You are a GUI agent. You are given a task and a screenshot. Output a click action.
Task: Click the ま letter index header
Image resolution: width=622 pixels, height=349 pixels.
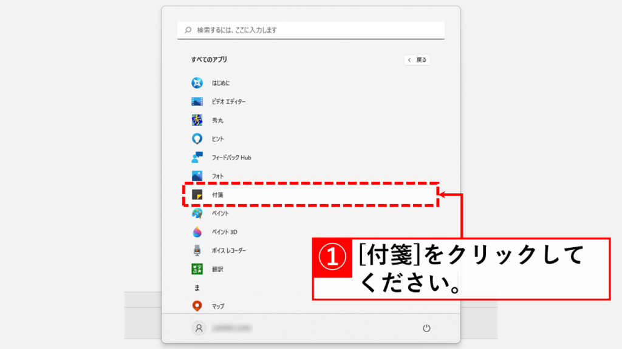[197, 288]
